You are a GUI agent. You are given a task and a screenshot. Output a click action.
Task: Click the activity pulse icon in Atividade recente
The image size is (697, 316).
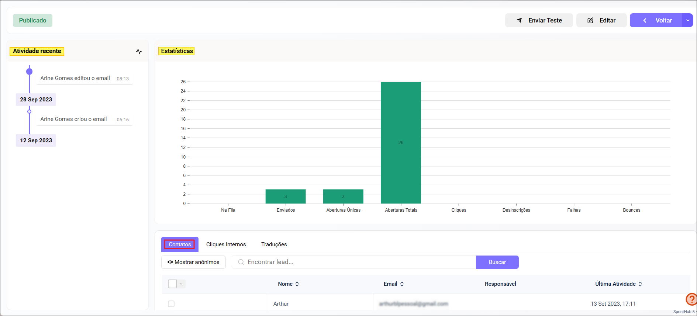(x=139, y=51)
